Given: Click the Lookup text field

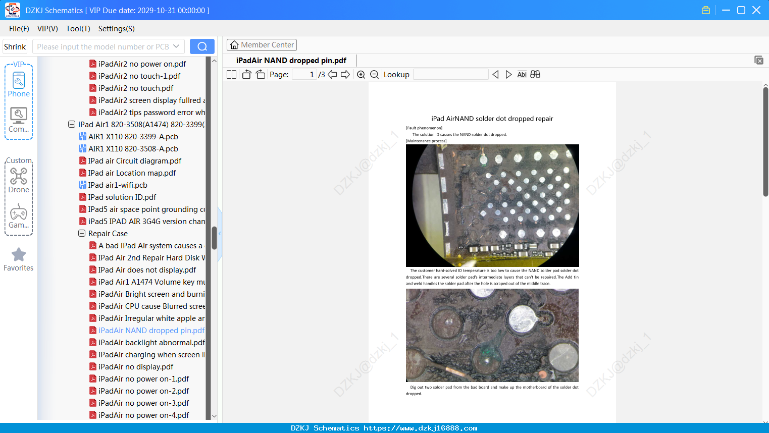Looking at the screenshot, I should [450, 75].
